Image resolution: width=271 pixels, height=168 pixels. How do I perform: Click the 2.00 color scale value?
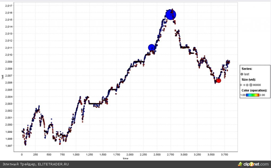click(x=262, y=95)
